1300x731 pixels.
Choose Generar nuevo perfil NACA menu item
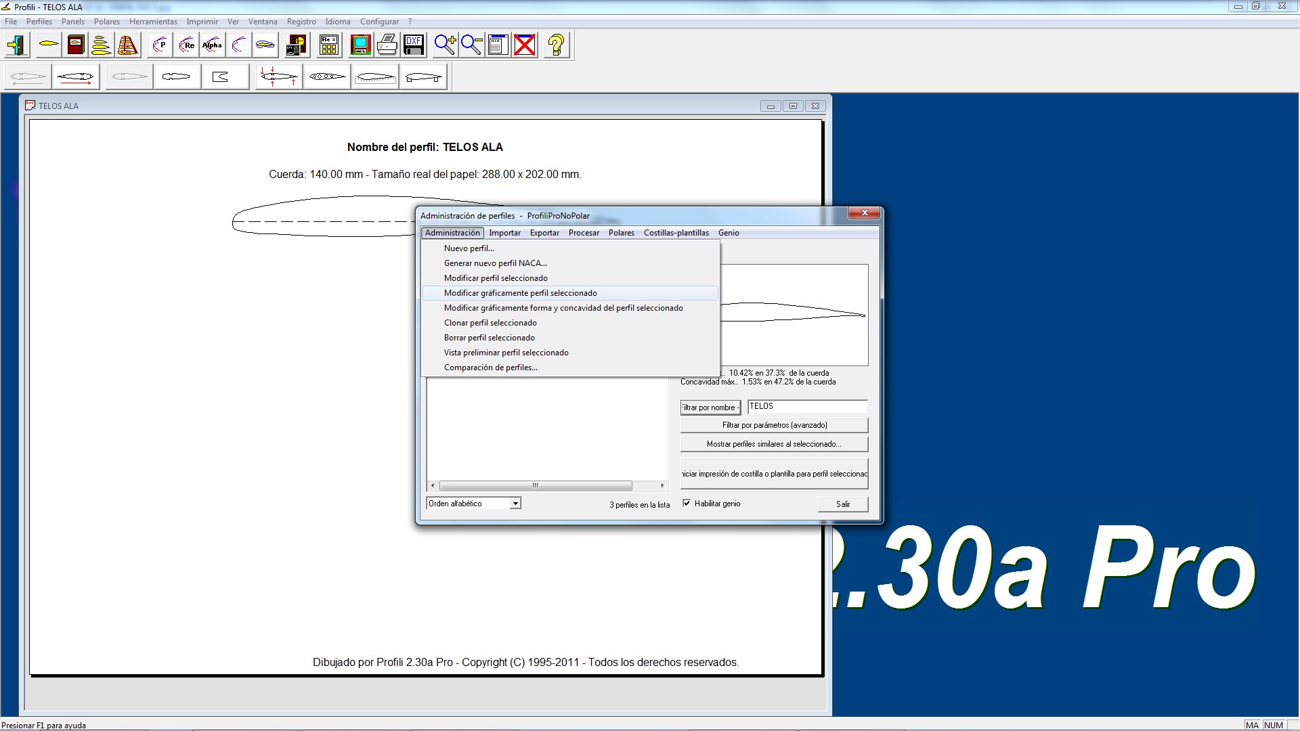(495, 263)
